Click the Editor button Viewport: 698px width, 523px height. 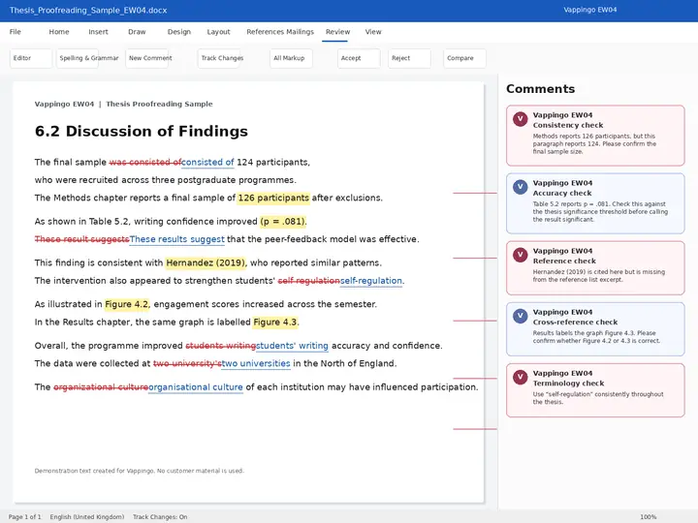click(31, 58)
